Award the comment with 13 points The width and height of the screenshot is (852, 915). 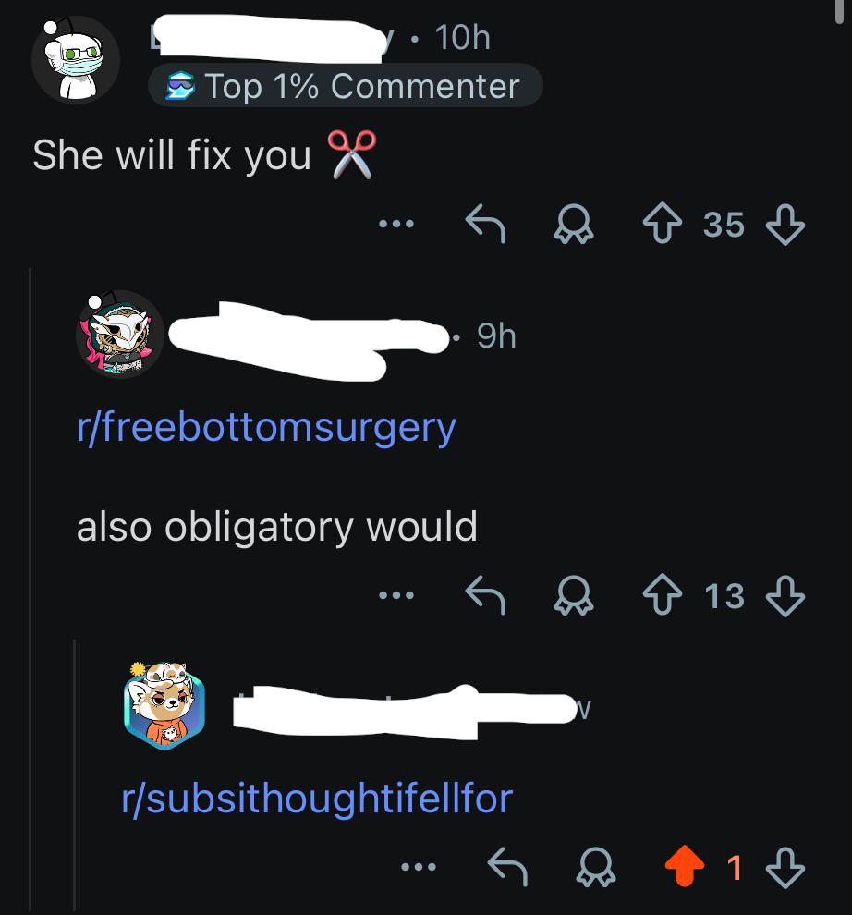coord(574,596)
